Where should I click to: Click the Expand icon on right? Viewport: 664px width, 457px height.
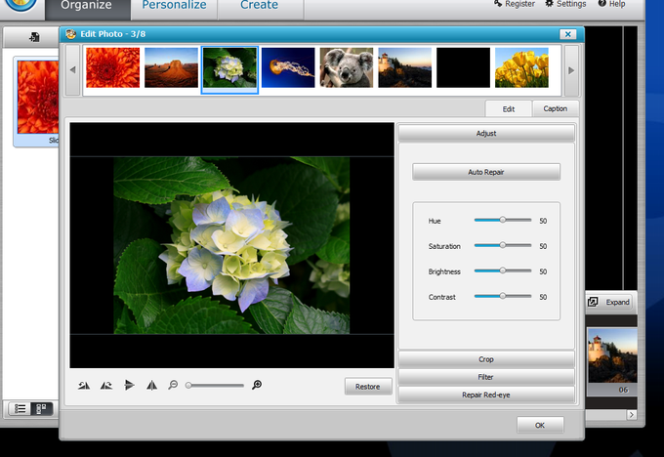point(593,302)
